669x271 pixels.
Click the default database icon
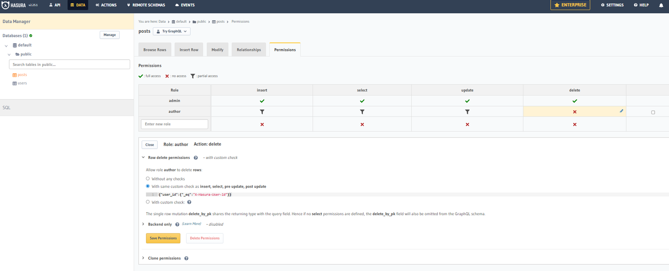tap(15, 45)
